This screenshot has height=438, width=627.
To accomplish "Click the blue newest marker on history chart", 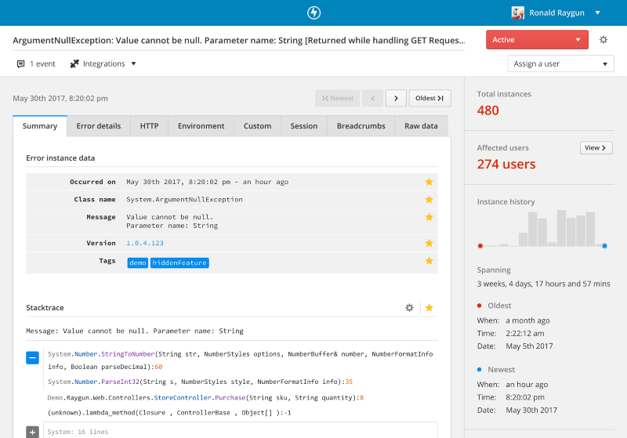I will click(604, 246).
